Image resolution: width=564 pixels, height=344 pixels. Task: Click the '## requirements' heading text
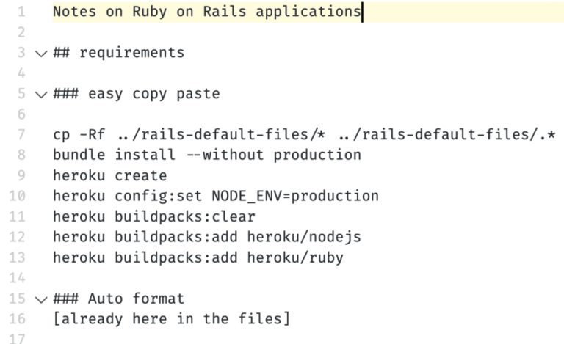[119, 53]
